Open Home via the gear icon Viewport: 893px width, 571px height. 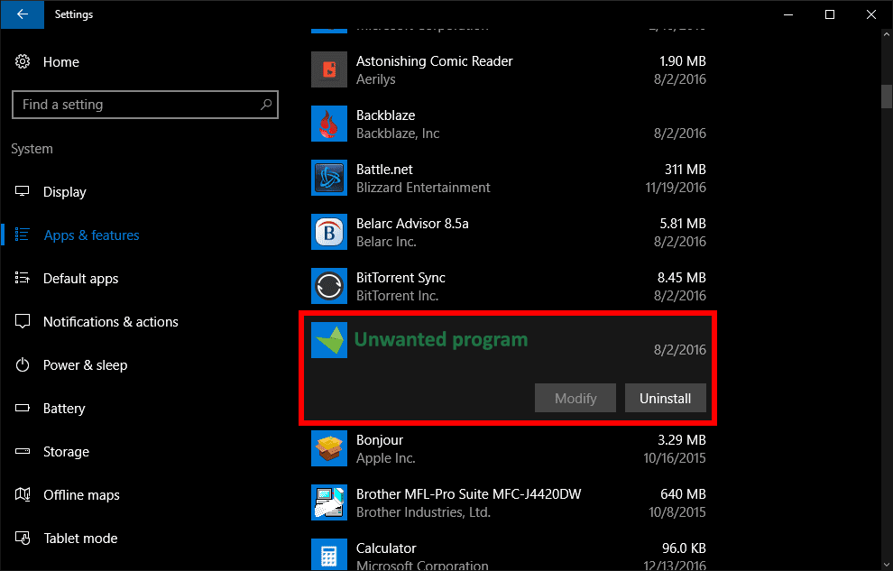click(x=23, y=61)
